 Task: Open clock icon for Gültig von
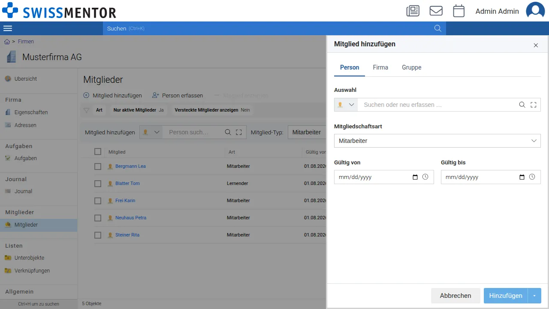coord(425,177)
